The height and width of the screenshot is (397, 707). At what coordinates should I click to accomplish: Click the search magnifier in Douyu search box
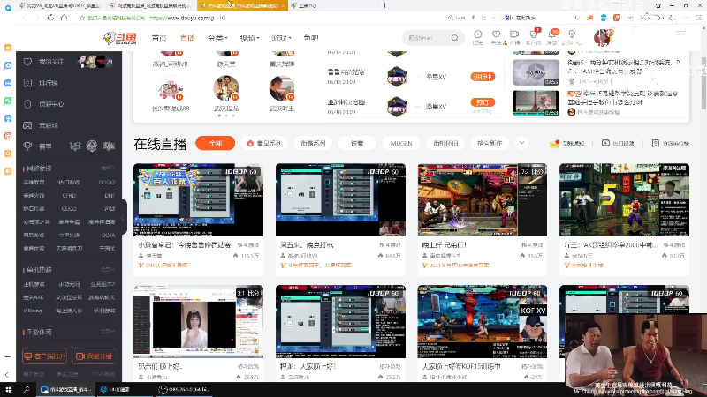[454, 38]
